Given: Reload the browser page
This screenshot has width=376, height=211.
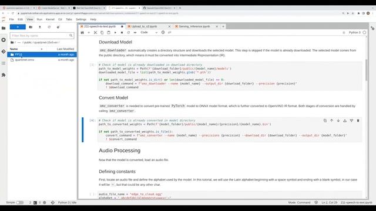Looking at the screenshot, I should point(13,13).
